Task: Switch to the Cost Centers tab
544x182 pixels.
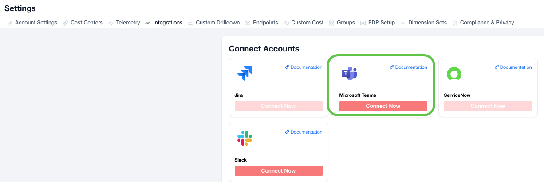Action: coord(87,23)
